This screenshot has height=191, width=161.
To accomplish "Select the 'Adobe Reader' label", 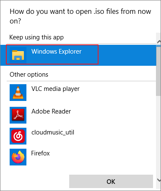I will 51,111.
